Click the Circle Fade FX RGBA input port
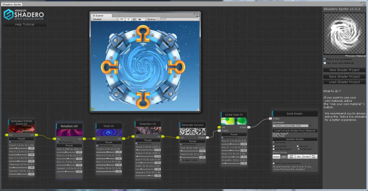 pyautogui.click(x=219, y=131)
